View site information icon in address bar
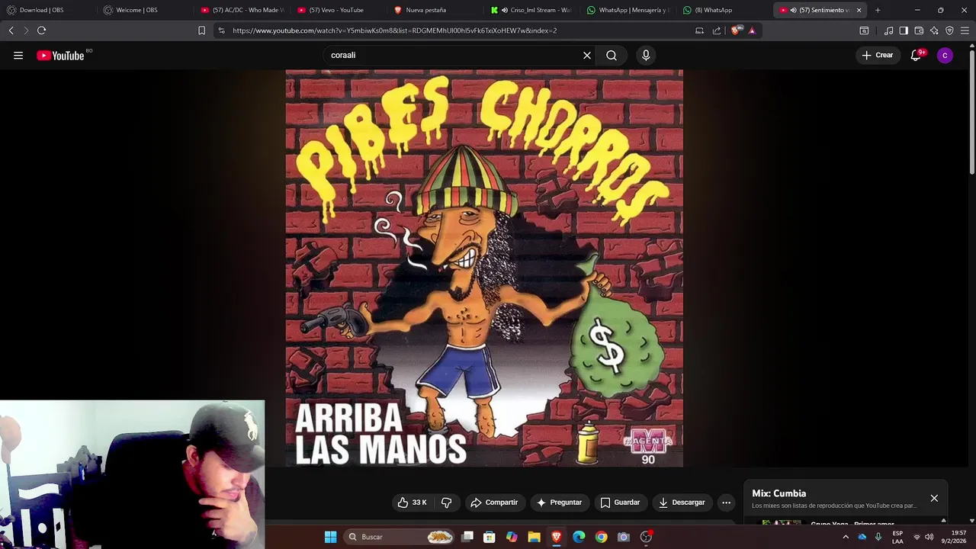The width and height of the screenshot is (976, 549). (221, 30)
